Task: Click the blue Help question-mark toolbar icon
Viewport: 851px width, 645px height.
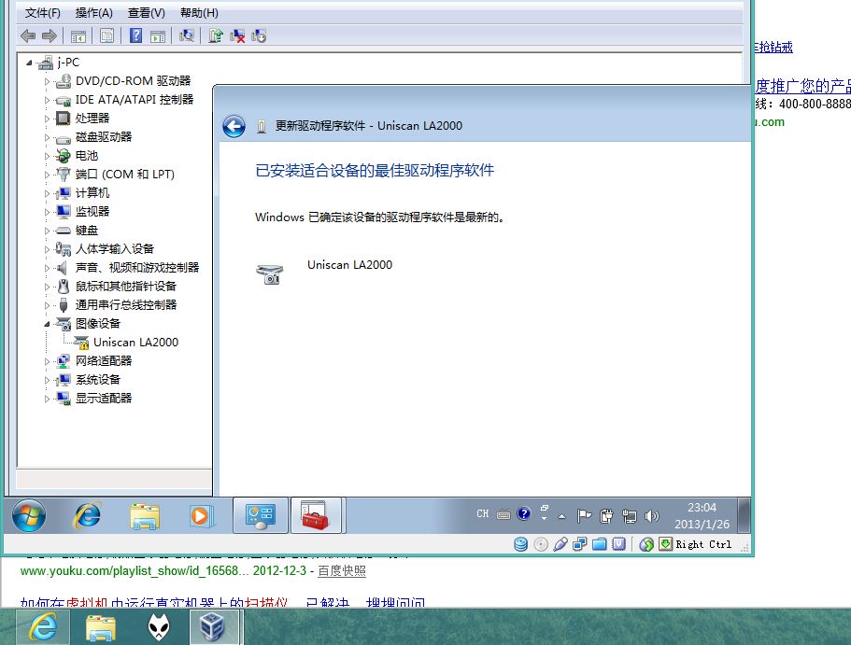Action: click(x=135, y=35)
